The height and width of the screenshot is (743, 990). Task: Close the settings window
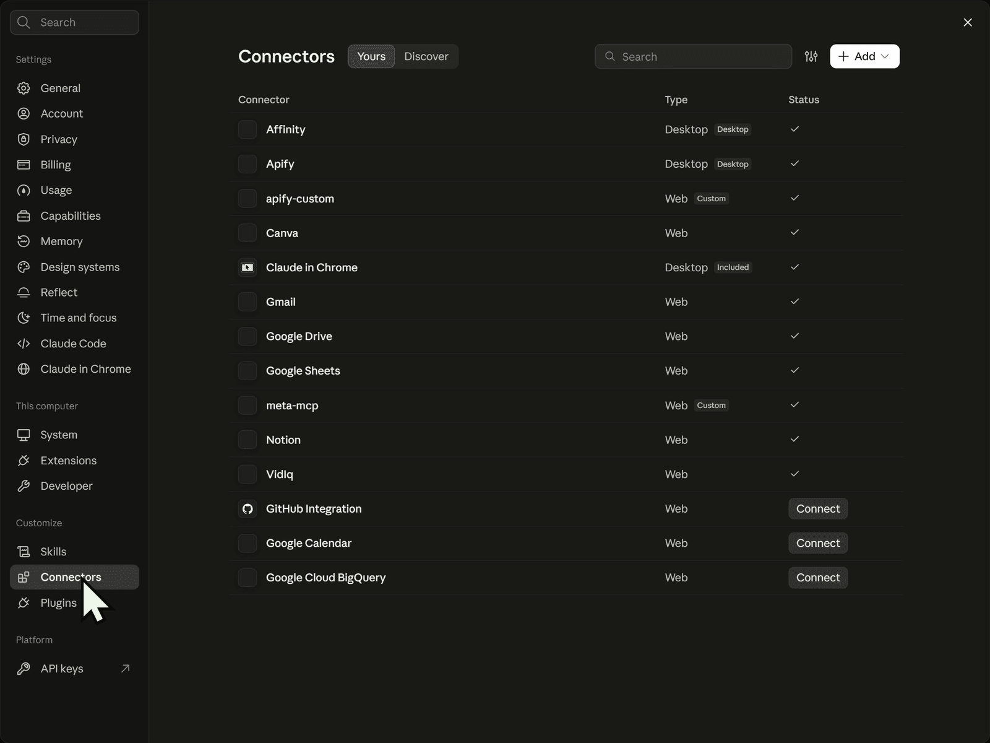pos(968,22)
